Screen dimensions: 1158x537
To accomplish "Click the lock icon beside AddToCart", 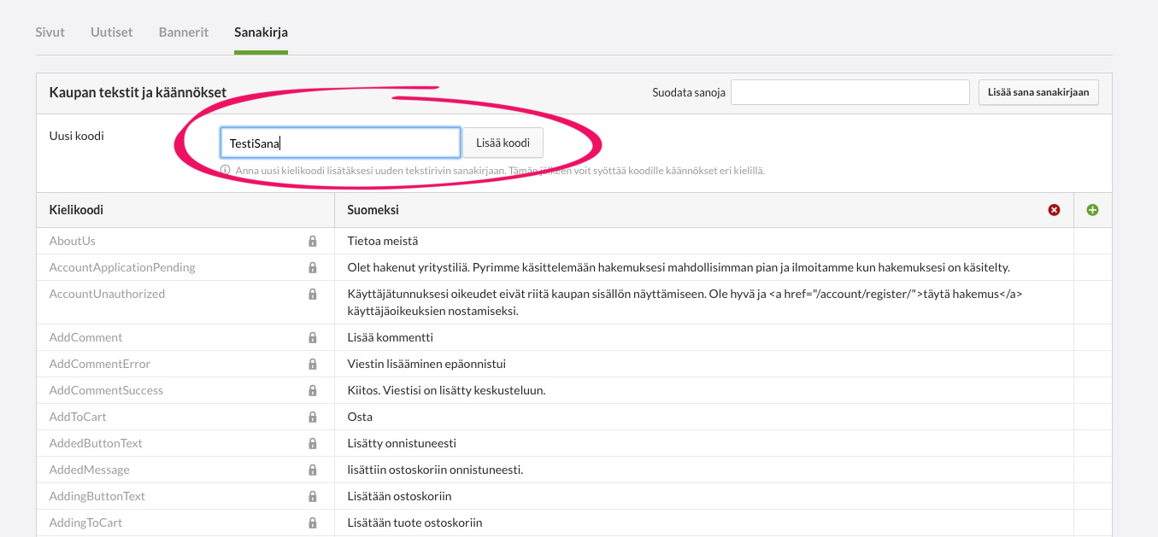I will click(313, 417).
